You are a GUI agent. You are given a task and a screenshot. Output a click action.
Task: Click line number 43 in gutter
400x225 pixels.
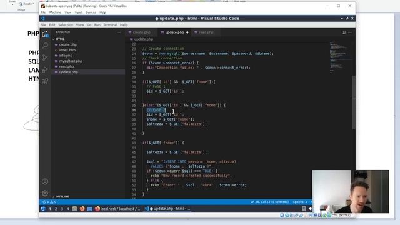[134, 143]
